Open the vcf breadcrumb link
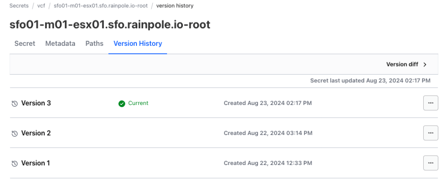The height and width of the screenshot is (180, 440). (x=41, y=6)
